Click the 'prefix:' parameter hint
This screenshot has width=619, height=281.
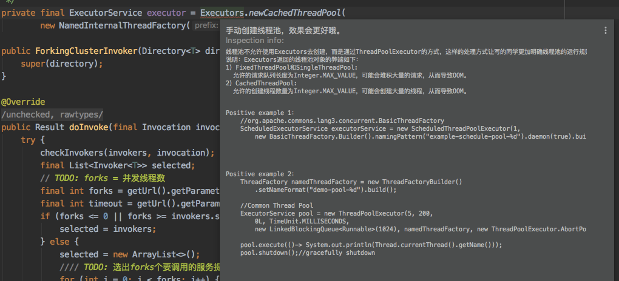[x=206, y=25]
